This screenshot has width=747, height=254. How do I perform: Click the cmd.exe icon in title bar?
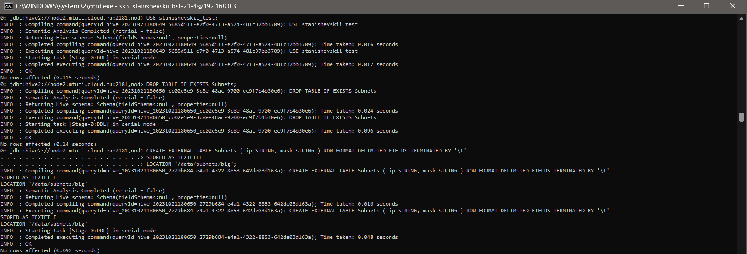(8, 6)
